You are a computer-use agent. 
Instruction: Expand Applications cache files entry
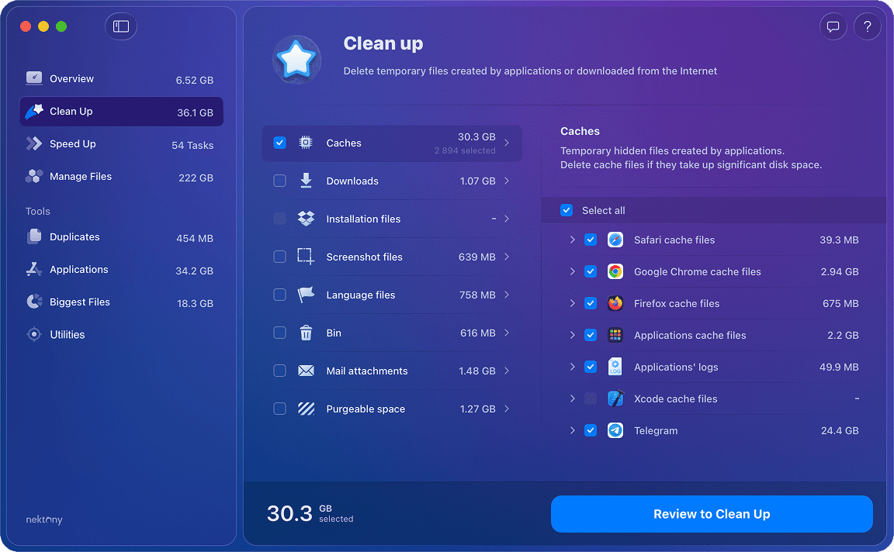572,335
